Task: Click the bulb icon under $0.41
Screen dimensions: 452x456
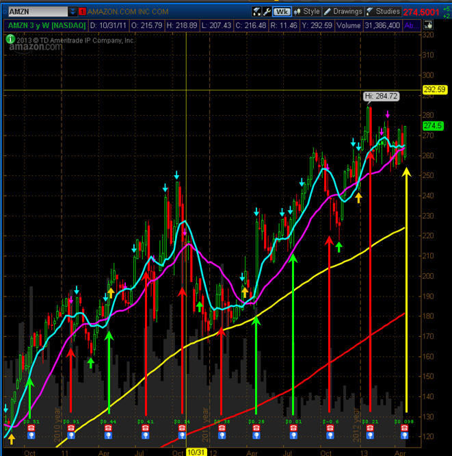Action: [146, 435]
